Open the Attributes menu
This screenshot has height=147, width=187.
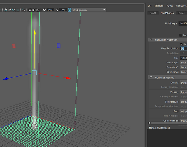pyautogui.click(x=181, y=6)
